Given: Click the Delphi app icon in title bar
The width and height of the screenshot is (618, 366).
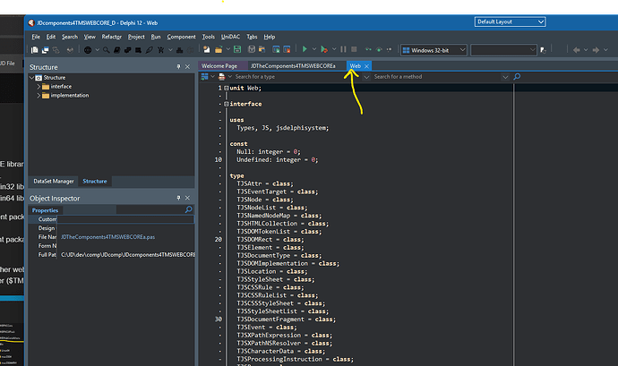Looking at the screenshot, I should 33,21.
